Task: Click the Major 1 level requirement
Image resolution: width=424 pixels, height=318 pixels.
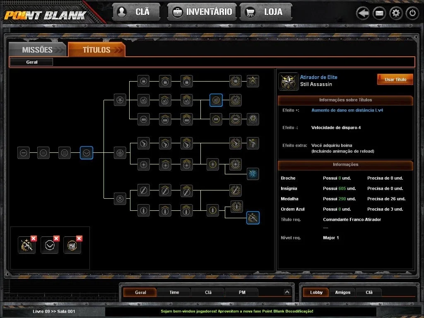Action: (x=331, y=238)
